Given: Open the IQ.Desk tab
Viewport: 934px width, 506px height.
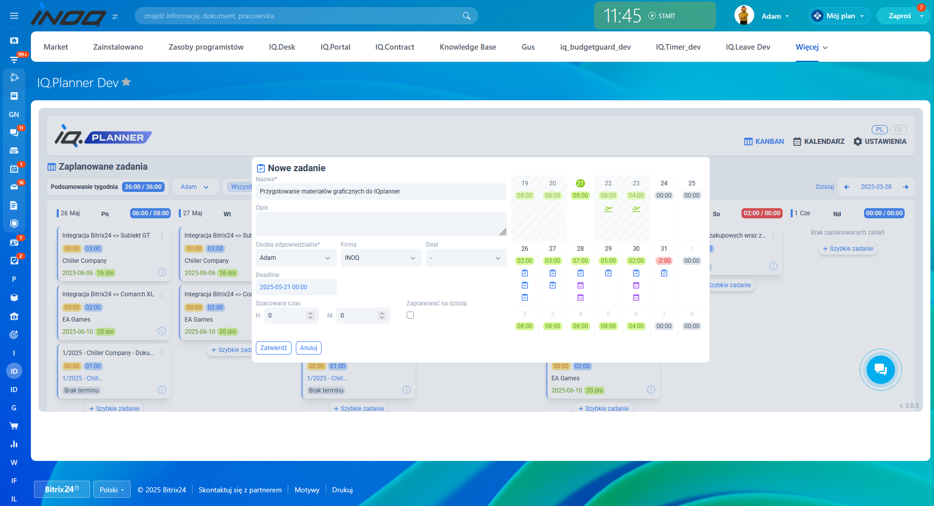Looking at the screenshot, I should click(282, 47).
